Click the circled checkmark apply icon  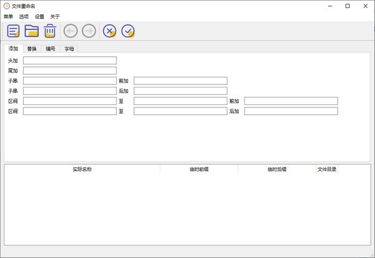128,31
